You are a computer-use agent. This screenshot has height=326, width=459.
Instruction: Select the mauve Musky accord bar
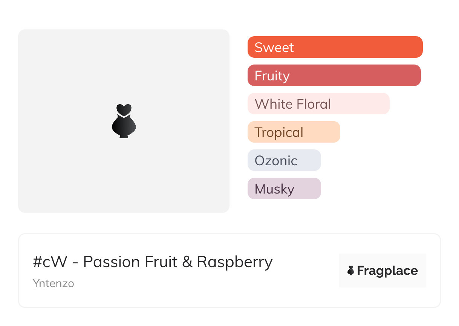308,189
